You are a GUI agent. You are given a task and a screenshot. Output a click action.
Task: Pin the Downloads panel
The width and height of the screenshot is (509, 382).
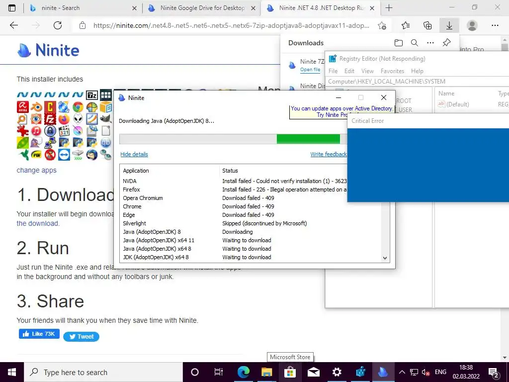point(447,43)
